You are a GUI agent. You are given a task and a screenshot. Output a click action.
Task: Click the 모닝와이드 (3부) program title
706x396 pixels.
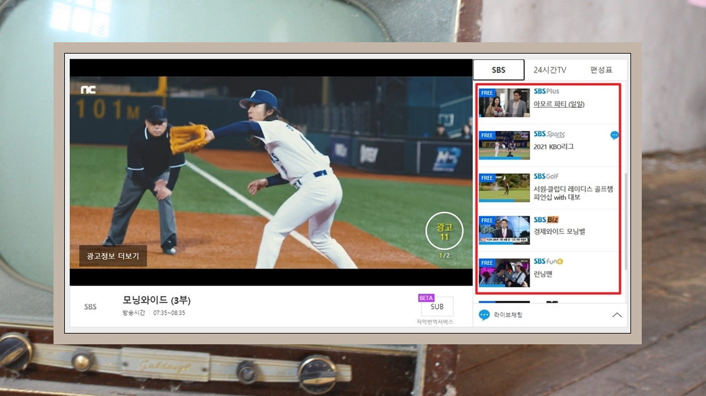(156, 300)
